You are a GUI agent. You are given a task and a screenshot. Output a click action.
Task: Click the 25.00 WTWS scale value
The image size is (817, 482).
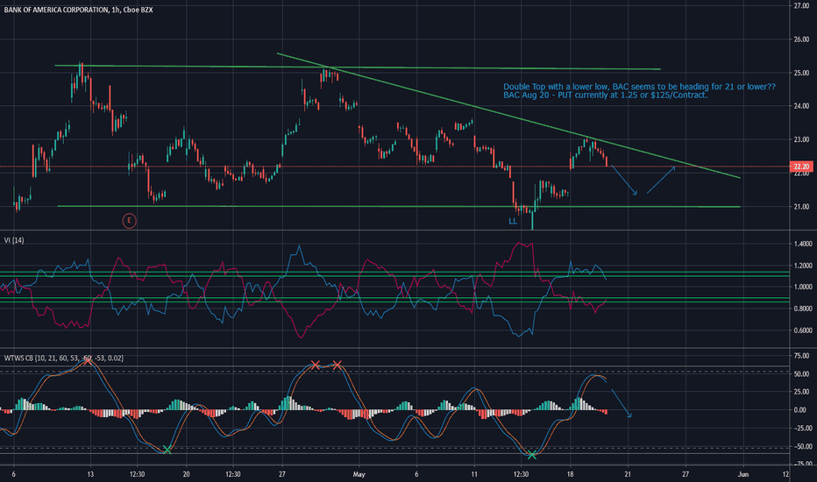point(801,392)
